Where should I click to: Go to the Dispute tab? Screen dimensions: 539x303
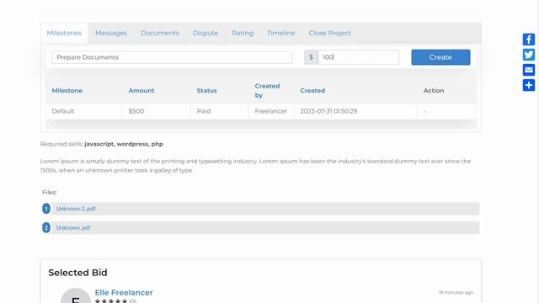tap(205, 33)
